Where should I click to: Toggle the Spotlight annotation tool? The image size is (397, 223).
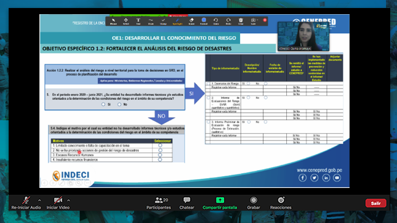(177, 22)
